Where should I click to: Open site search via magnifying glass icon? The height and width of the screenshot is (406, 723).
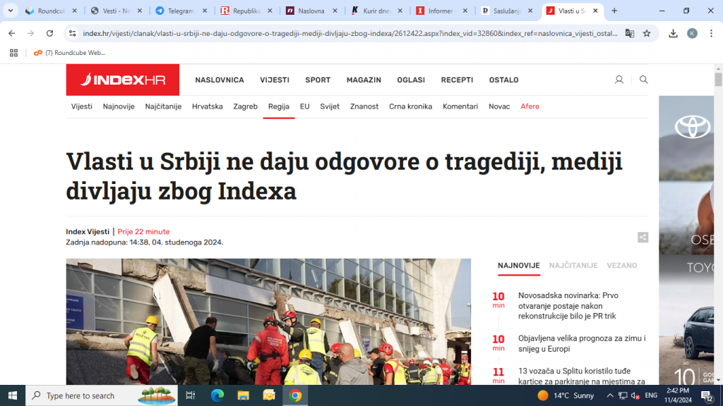pyautogui.click(x=643, y=80)
